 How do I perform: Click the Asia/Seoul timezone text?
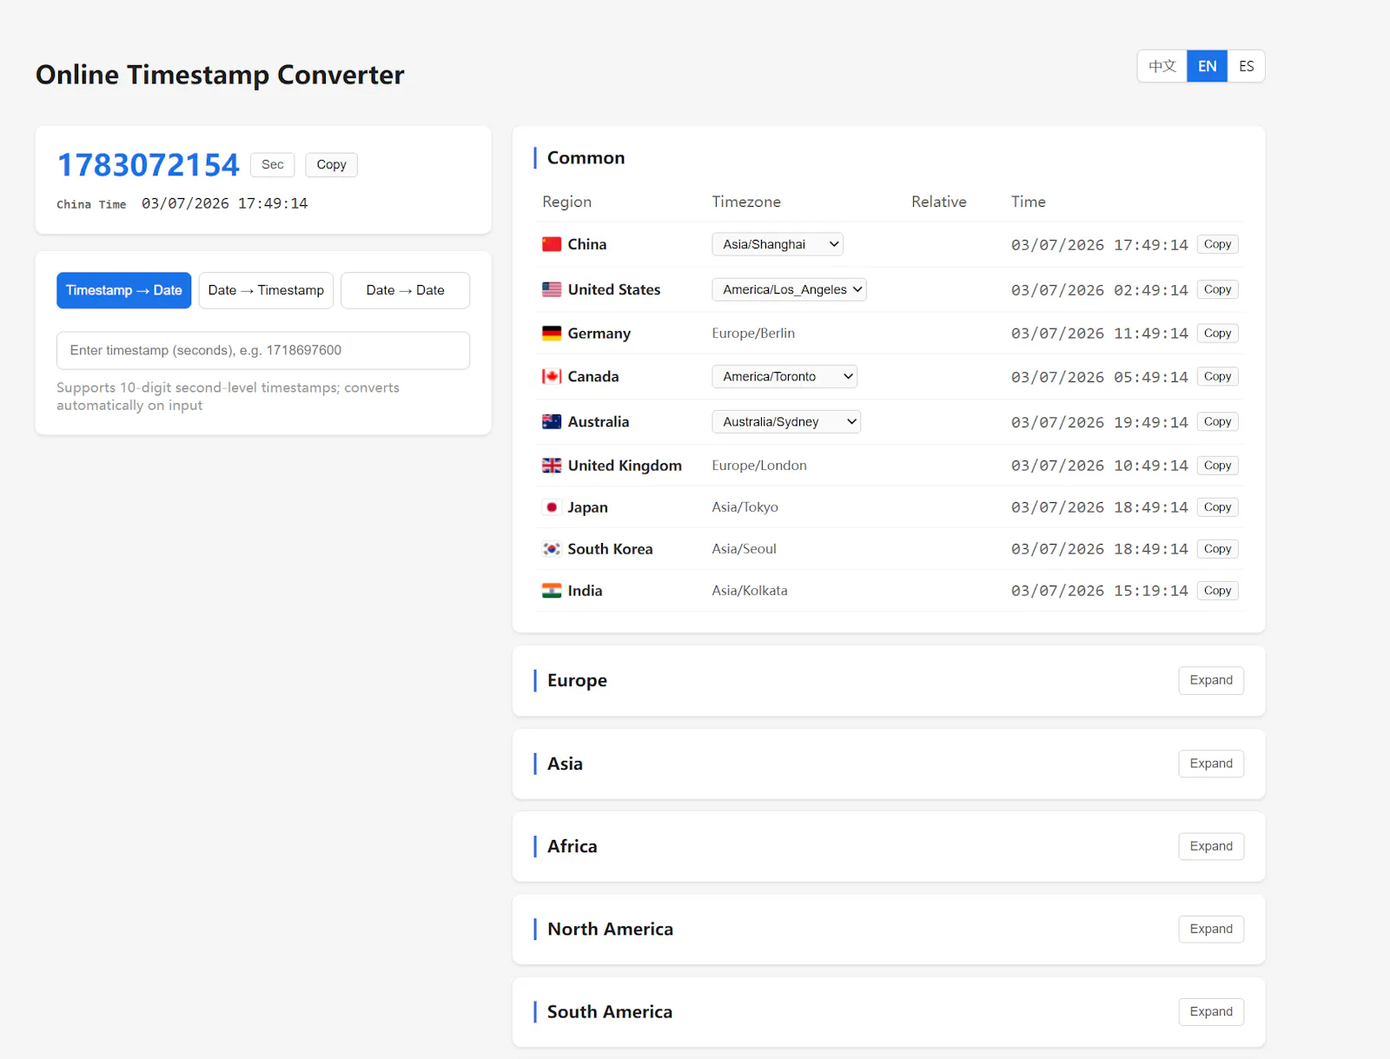click(745, 549)
